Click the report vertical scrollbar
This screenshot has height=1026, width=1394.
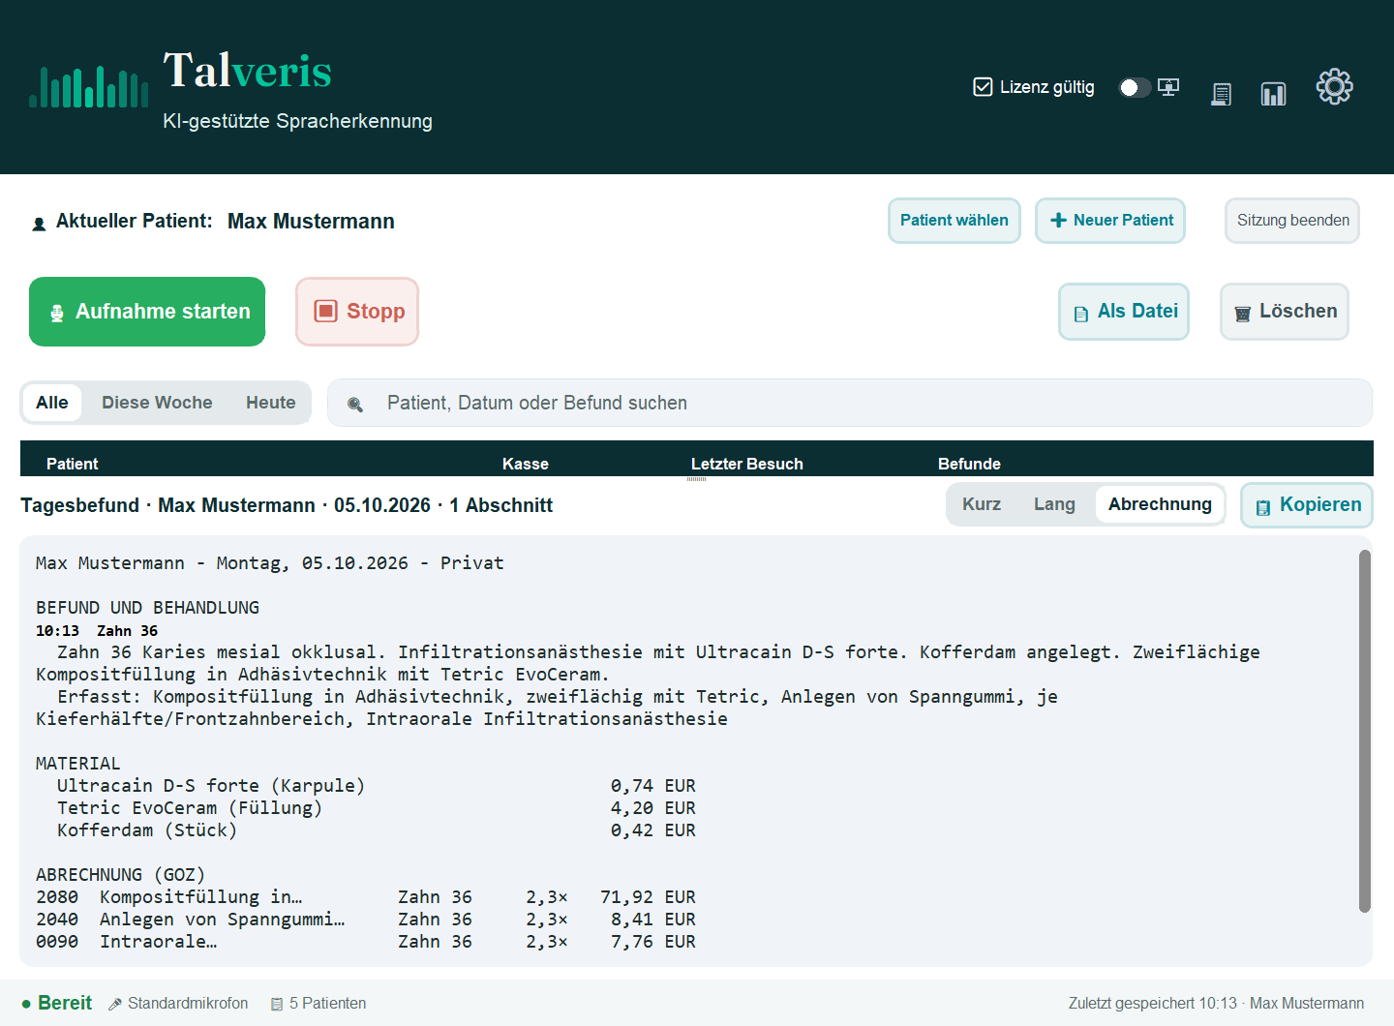click(1365, 731)
